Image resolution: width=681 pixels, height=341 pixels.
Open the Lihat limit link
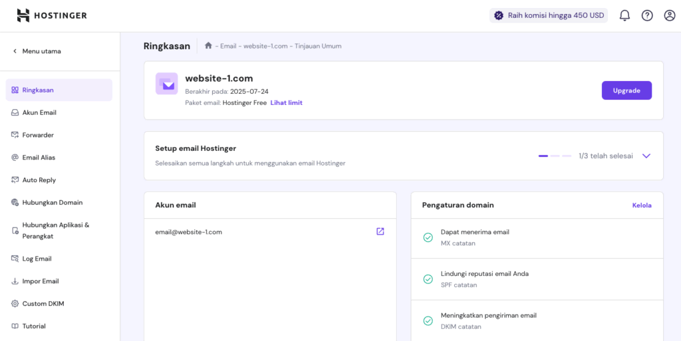(286, 102)
